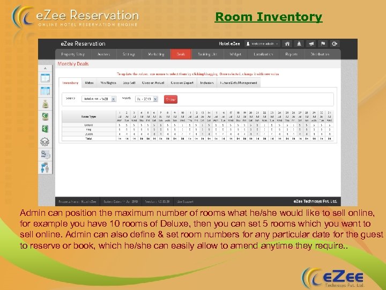This screenshot has height=290, width=386.
Task: Click the notification bell icon
Action: tap(299, 44)
